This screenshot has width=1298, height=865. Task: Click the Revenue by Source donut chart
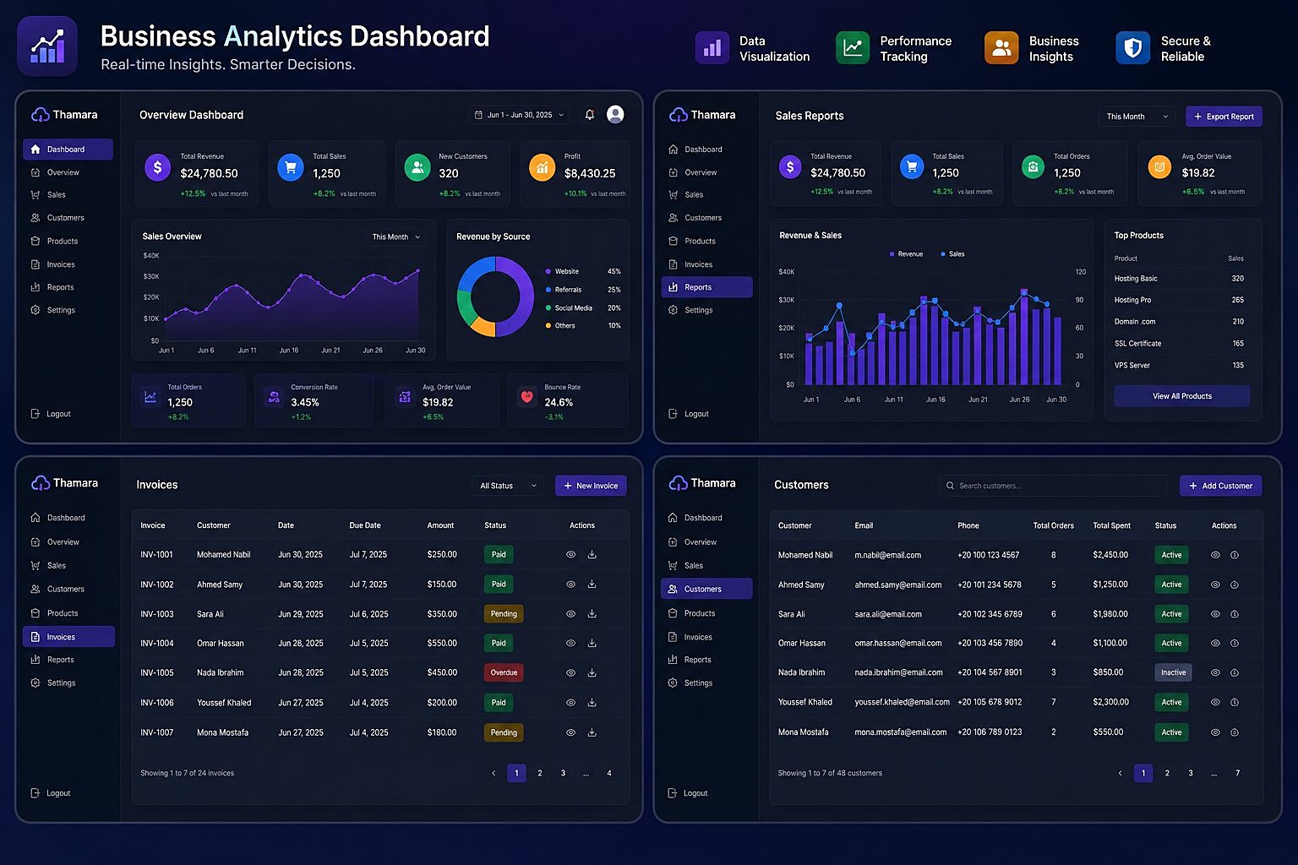point(496,296)
